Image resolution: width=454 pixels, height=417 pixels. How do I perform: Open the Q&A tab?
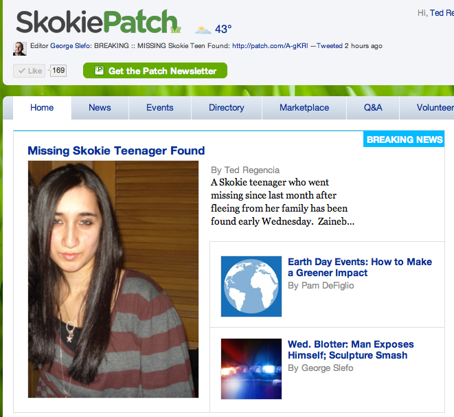click(x=373, y=108)
